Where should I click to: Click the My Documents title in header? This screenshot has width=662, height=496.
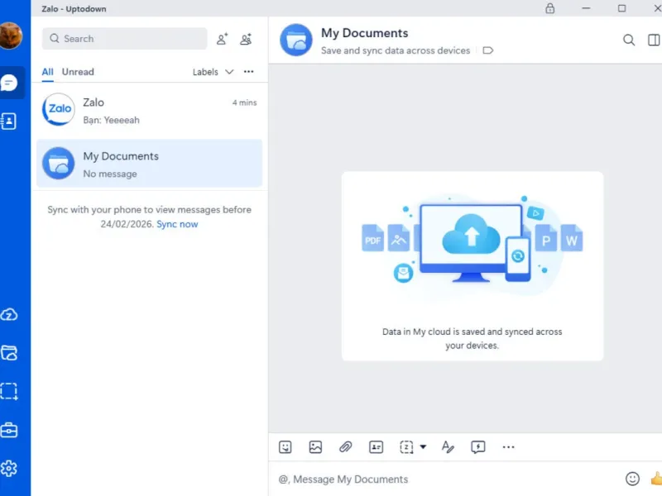click(364, 33)
